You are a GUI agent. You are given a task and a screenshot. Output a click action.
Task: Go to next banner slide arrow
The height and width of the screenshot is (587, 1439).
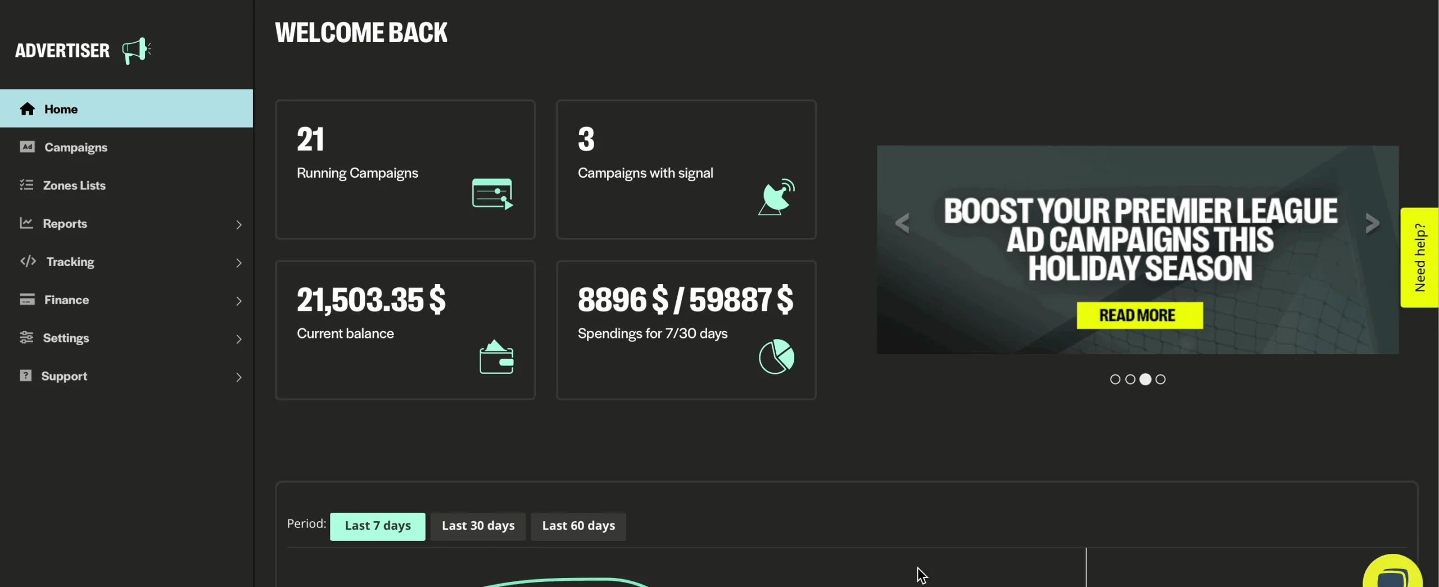click(x=1373, y=223)
